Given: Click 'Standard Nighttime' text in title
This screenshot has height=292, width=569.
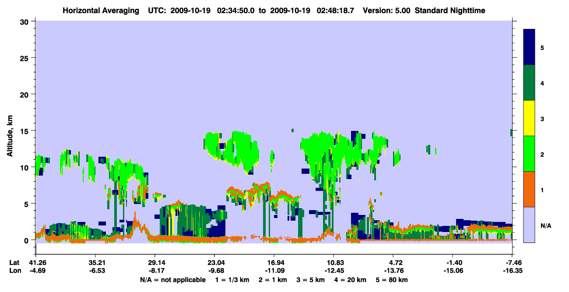Looking at the screenshot, I should click(x=450, y=11).
